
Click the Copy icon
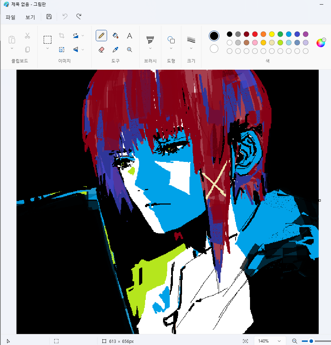(27, 50)
